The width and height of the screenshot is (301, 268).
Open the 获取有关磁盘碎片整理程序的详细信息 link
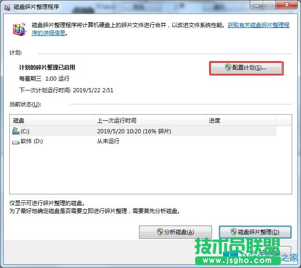pyautogui.click(x=259, y=25)
